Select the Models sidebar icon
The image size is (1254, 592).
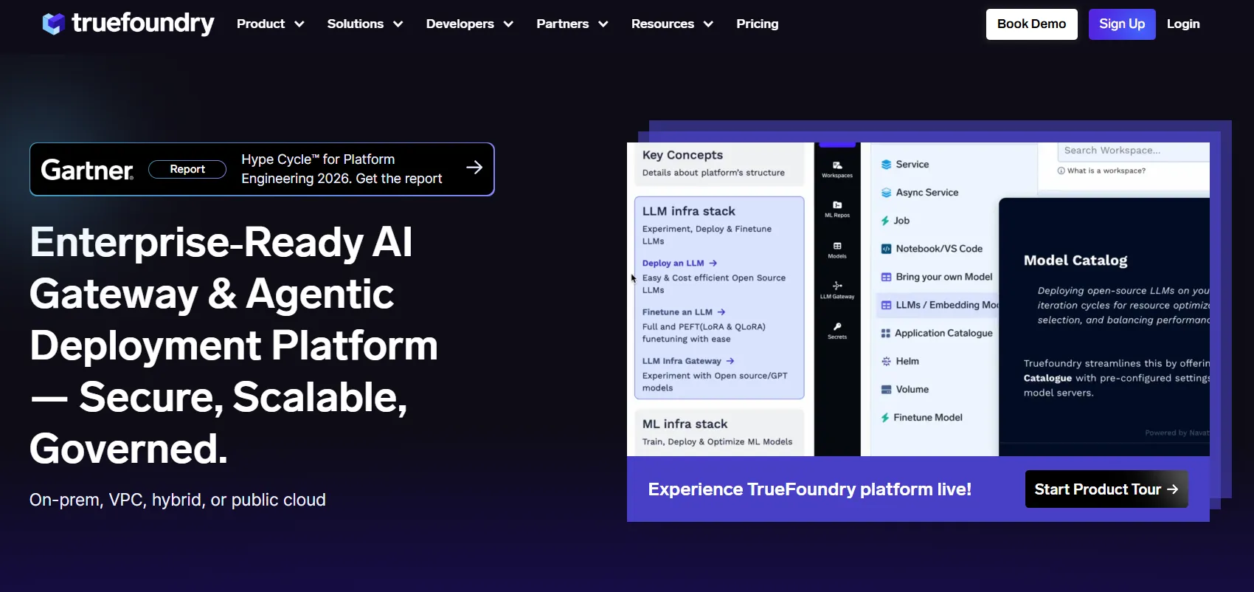[837, 246]
